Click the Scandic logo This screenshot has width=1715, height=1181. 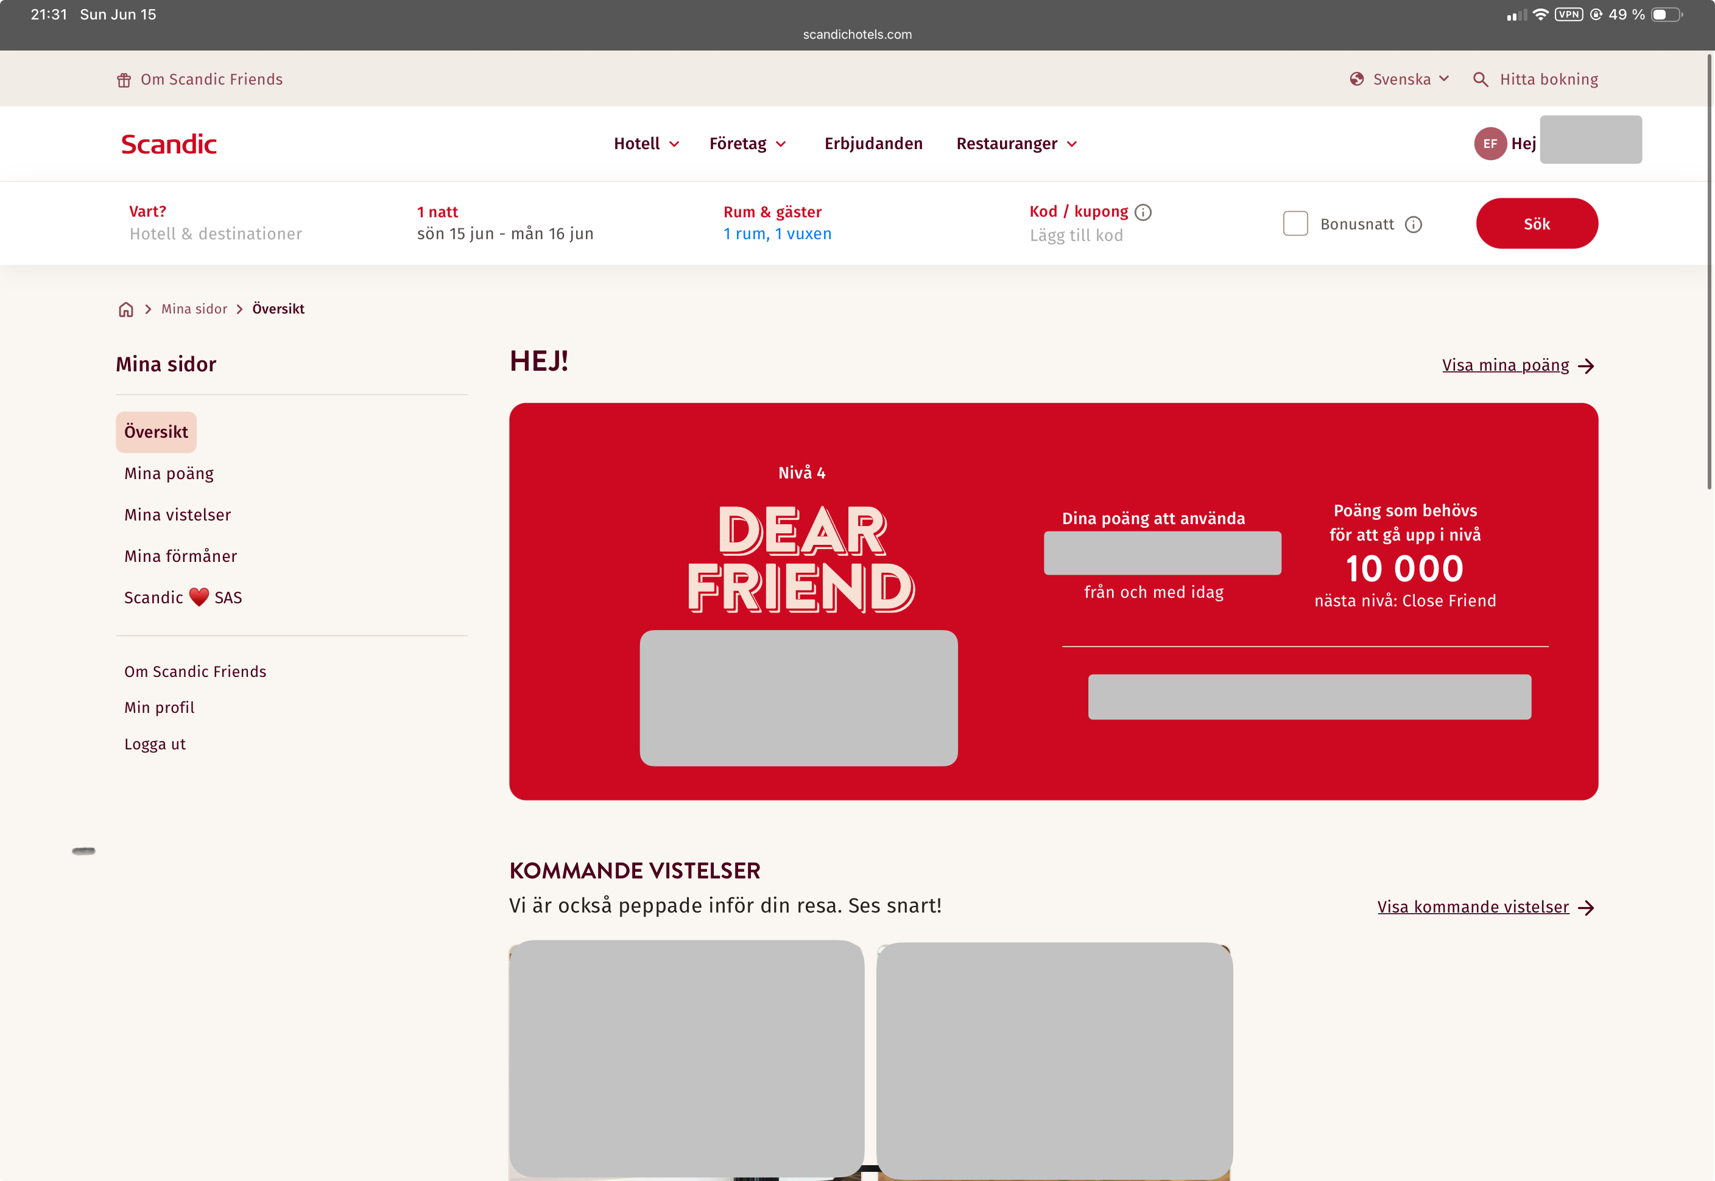click(169, 144)
